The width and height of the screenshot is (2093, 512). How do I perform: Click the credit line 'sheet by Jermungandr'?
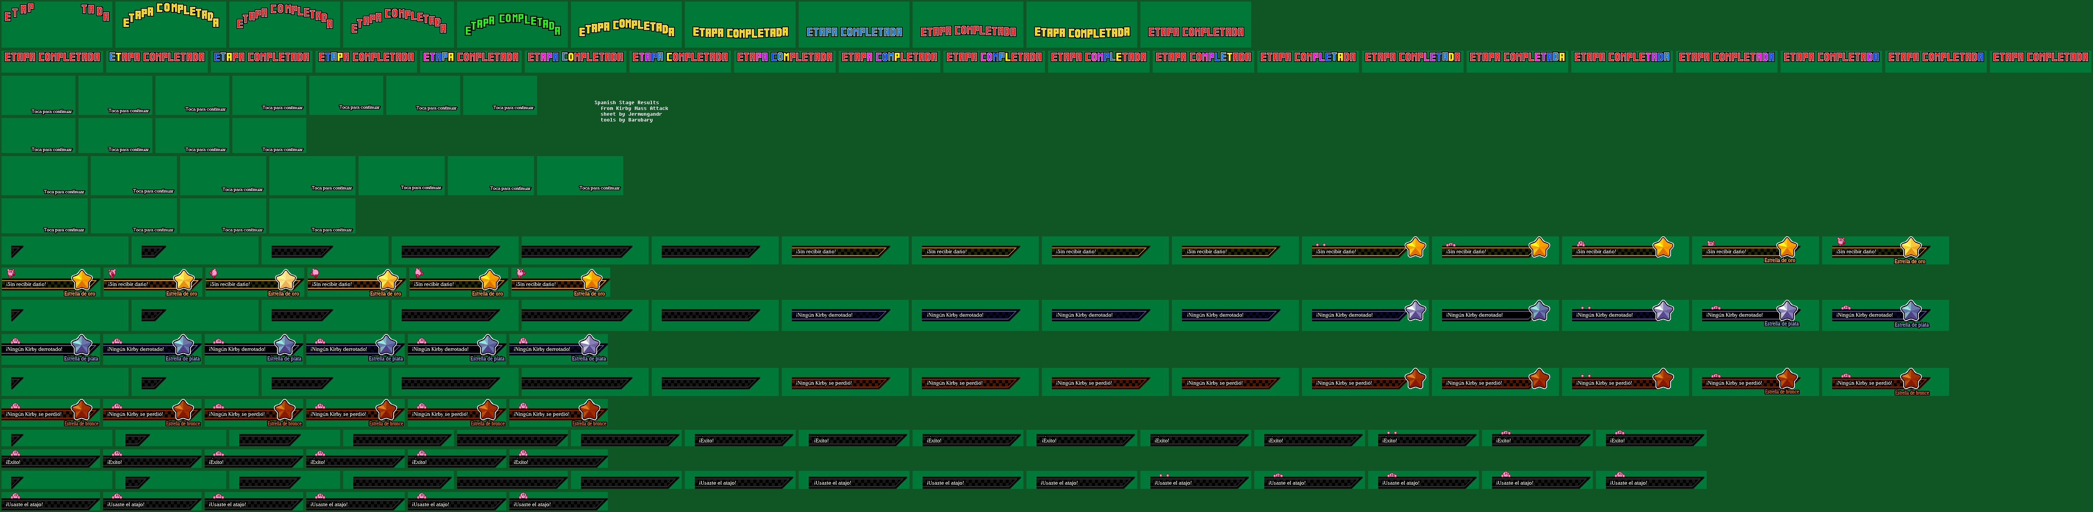pyautogui.click(x=631, y=115)
